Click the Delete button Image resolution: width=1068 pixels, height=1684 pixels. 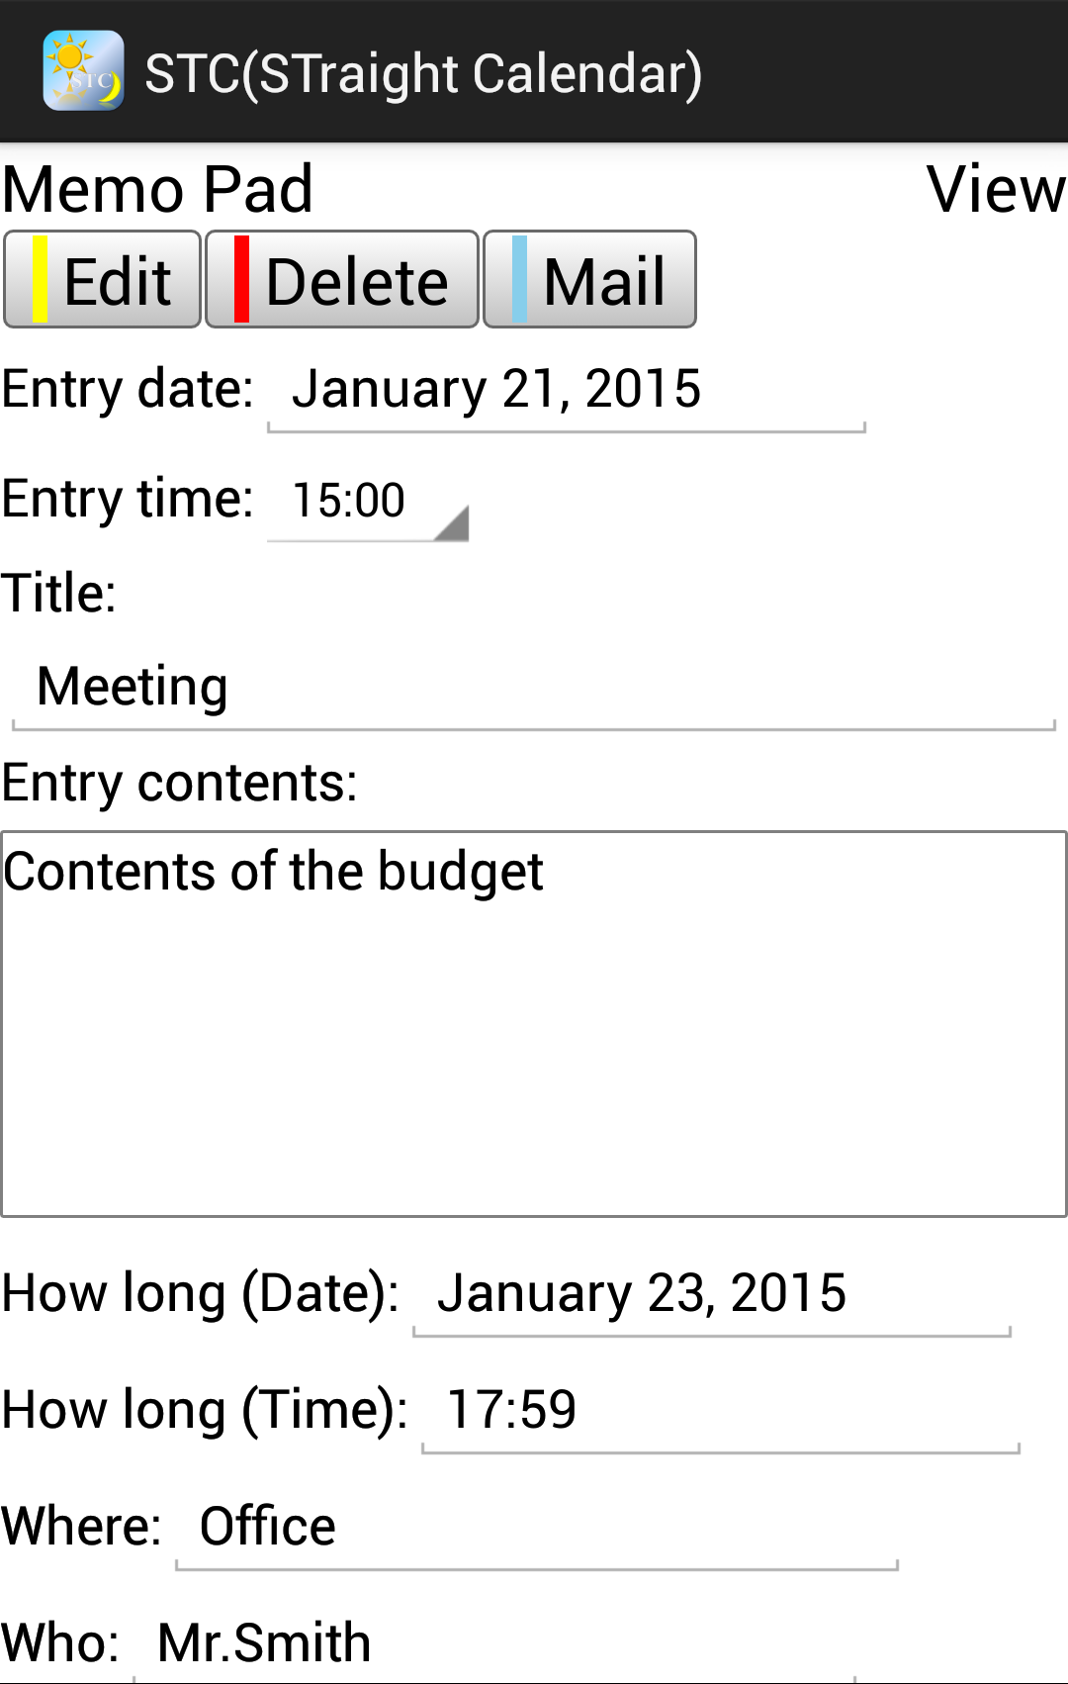342,280
